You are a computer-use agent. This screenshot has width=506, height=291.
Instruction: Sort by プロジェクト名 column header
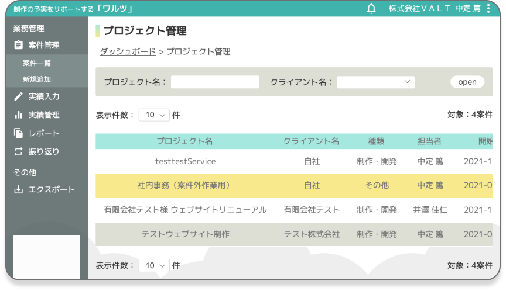(185, 141)
